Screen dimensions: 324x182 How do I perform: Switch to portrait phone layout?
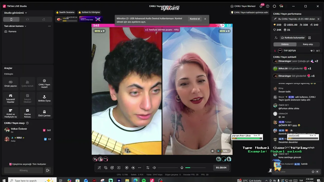[11, 19]
